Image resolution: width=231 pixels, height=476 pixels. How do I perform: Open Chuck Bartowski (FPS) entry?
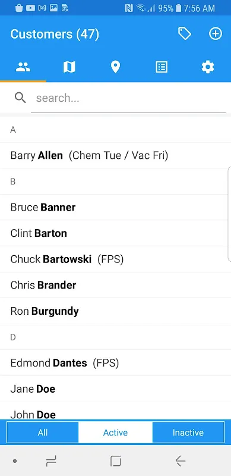pos(115,259)
